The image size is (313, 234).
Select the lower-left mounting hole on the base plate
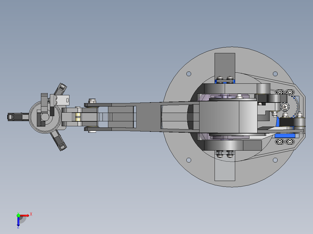[x=189, y=160]
